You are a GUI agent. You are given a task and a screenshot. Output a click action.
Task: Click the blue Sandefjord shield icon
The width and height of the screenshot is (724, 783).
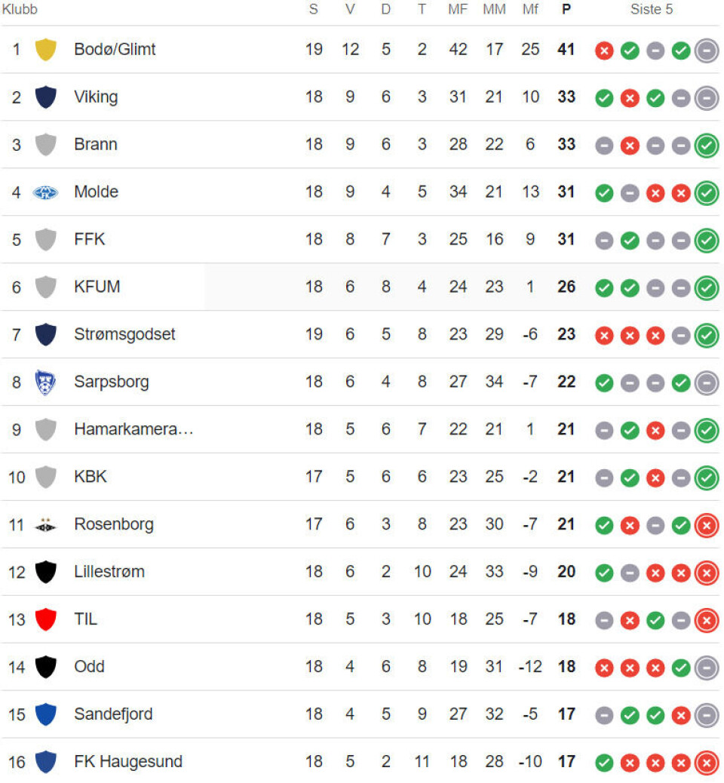tap(46, 714)
